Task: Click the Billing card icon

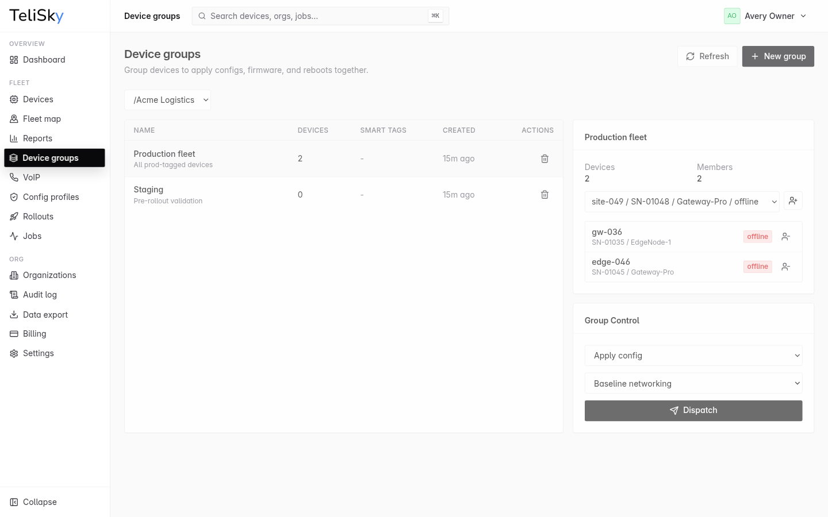Action: pos(14,334)
